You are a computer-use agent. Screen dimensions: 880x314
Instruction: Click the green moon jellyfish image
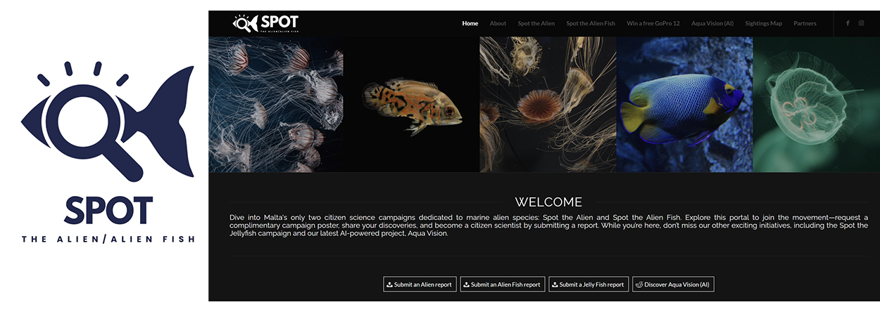pos(816,105)
